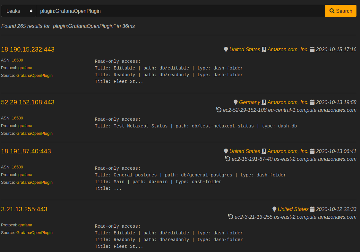
Task: Click grafana protocol link in 3.21.13.255 result
Action: (x=25, y=225)
